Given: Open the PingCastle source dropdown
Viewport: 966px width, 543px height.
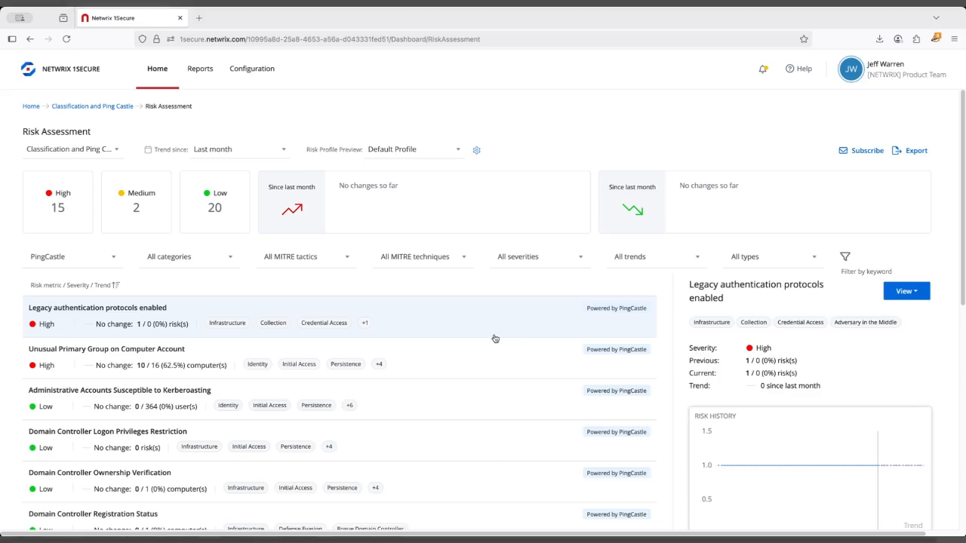Looking at the screenshot, I should [73, 257].
